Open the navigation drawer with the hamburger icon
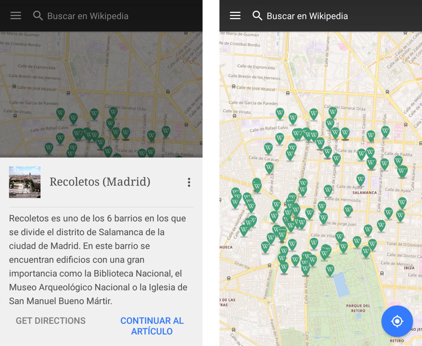Viewport: 422px width, 346px height. pyautogui.click(x=15, y=16)
